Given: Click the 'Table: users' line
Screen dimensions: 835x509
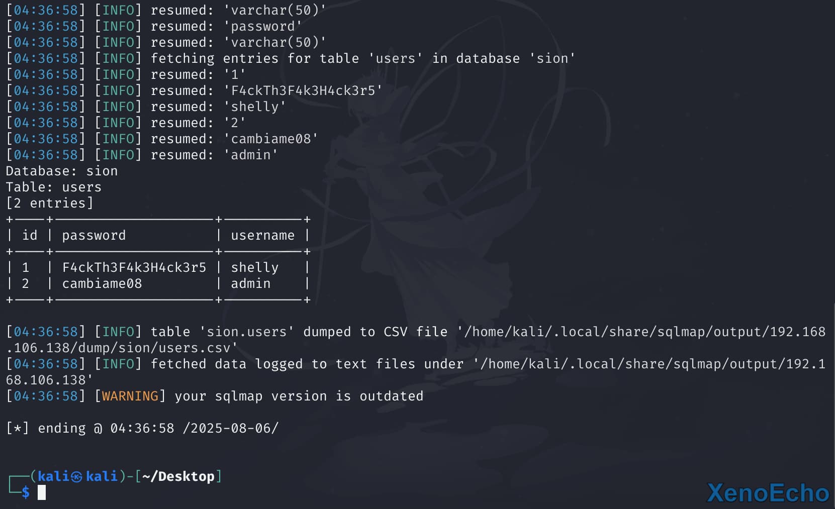Looking at the screenshot, I should click(x=53, y=187).
